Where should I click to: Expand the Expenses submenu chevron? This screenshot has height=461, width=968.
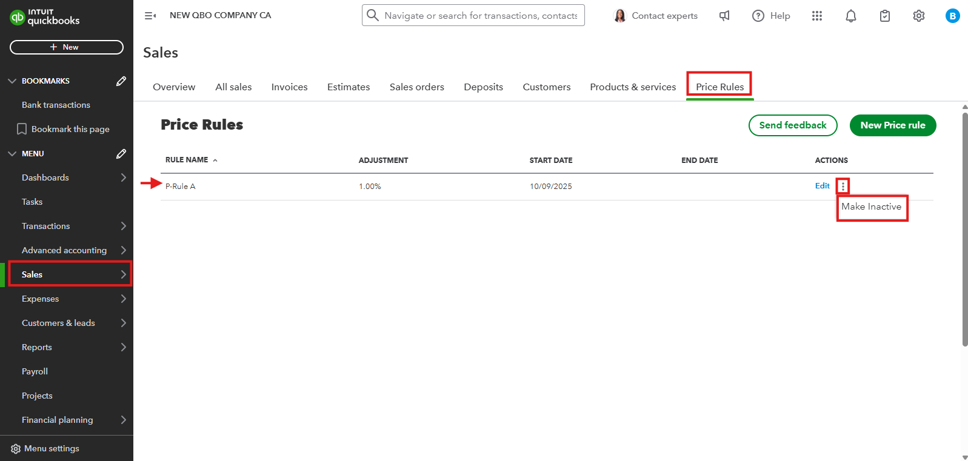click(x=124, y=299)
